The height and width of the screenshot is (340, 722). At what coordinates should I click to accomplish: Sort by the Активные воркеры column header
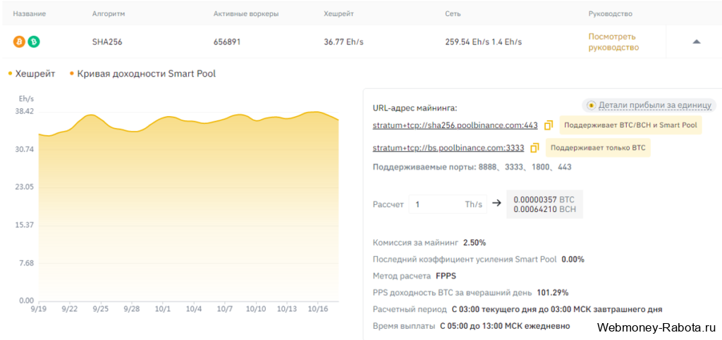pos(246,14)
